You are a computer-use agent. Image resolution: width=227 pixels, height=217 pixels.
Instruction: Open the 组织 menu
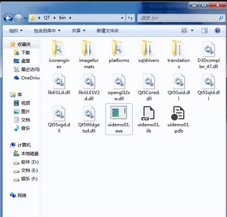(16, 31)
